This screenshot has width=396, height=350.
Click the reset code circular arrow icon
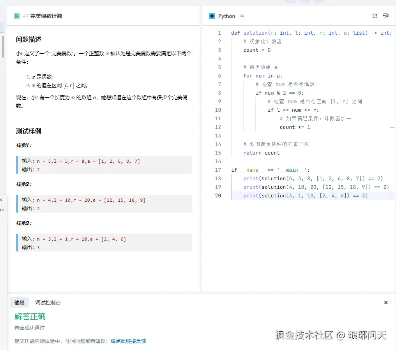375,16
